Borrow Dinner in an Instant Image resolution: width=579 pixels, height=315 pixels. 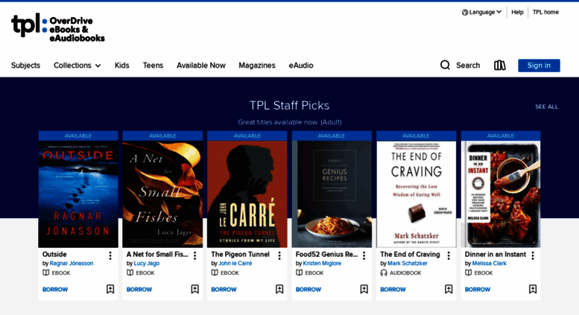point(478,290)
